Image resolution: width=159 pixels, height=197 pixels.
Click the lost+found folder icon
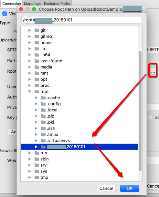(37, 61)
